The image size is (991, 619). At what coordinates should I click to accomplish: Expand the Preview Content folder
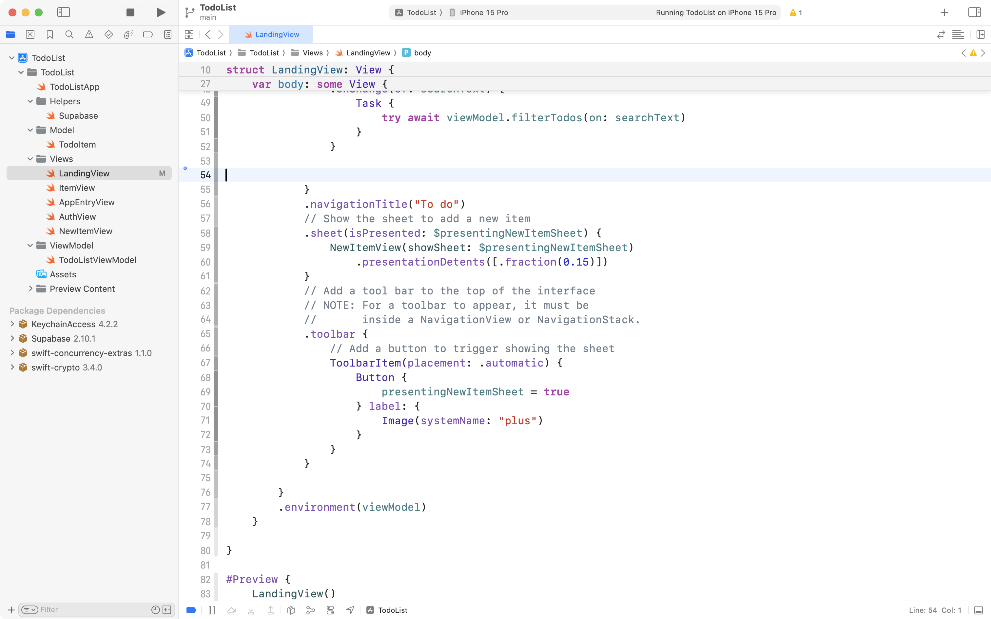click(31, 289)
